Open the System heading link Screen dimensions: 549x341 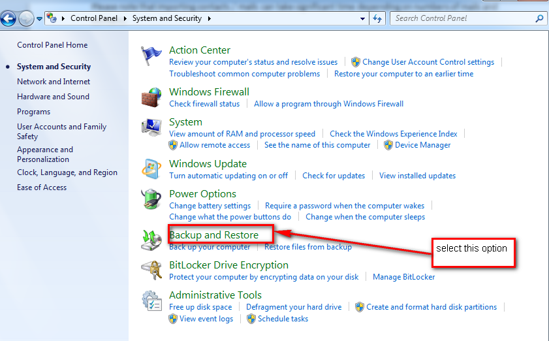(185, 122)
